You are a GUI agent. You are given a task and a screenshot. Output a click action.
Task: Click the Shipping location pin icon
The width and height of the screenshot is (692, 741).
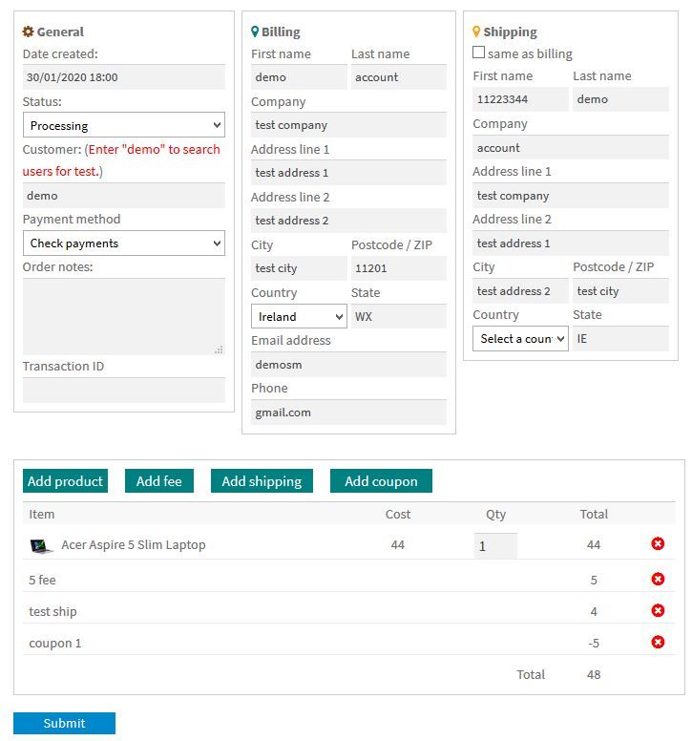tap(476, 32)
